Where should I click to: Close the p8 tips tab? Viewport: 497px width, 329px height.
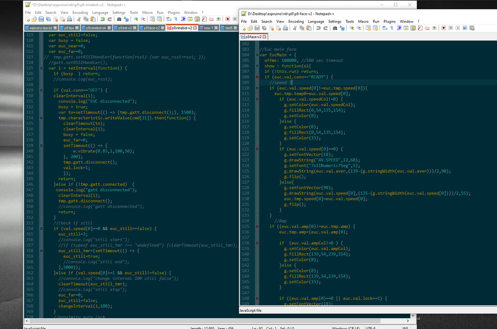click(78, 28)
